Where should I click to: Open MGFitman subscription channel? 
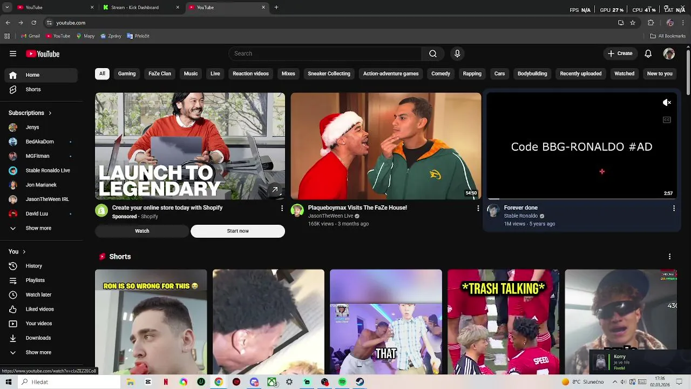click(41, 156)
